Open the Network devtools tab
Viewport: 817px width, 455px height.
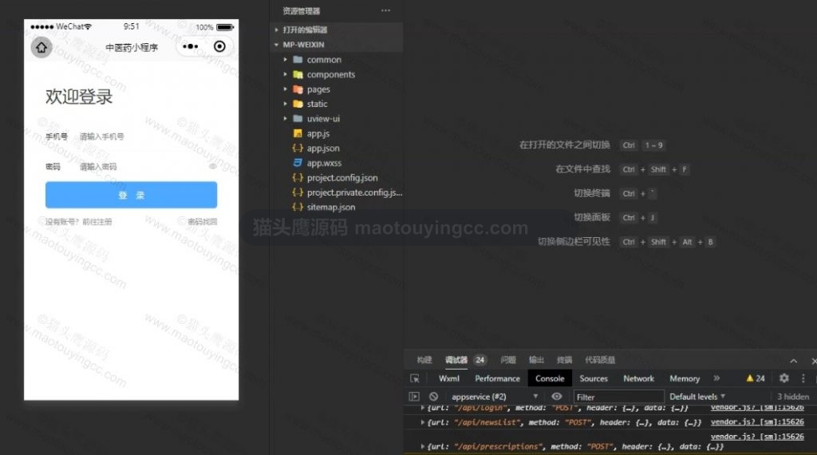click(x=638, y=378)
